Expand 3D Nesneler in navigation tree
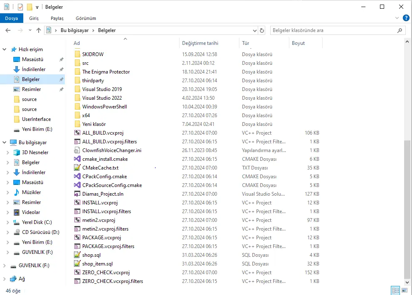Image resolution: width=412 pixels, height=295 pixels. (x=7, y=152)
